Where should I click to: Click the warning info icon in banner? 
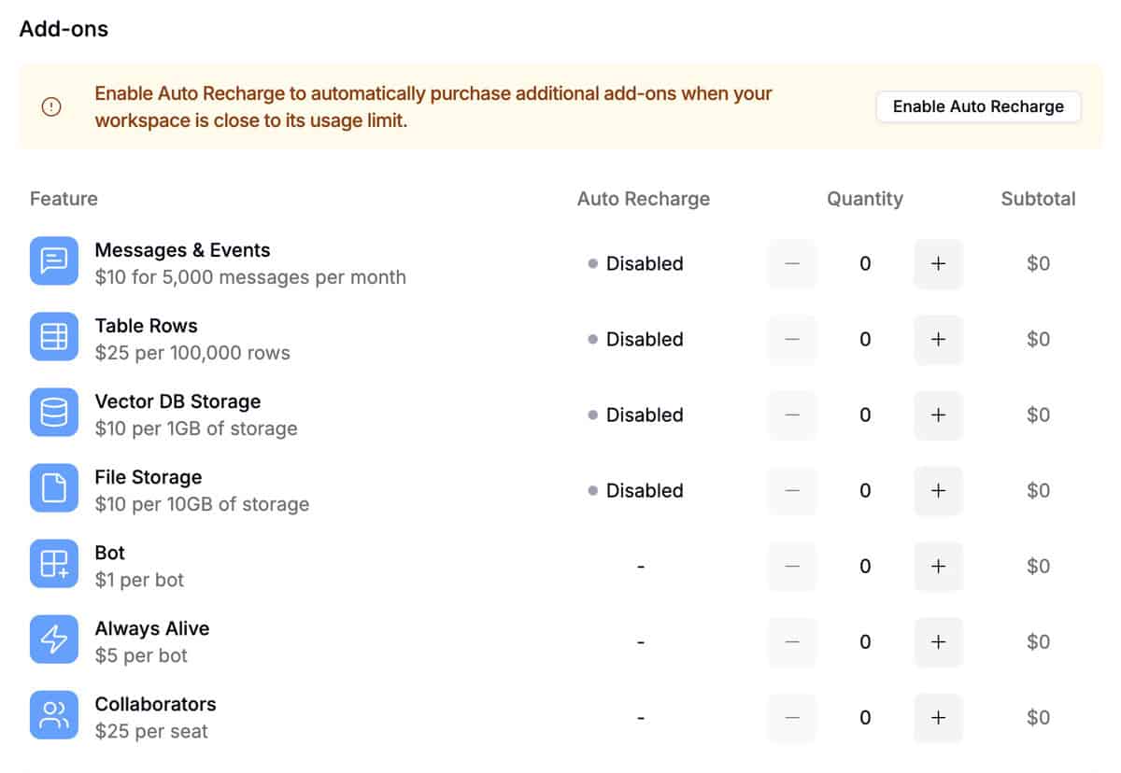pos(52,106)
